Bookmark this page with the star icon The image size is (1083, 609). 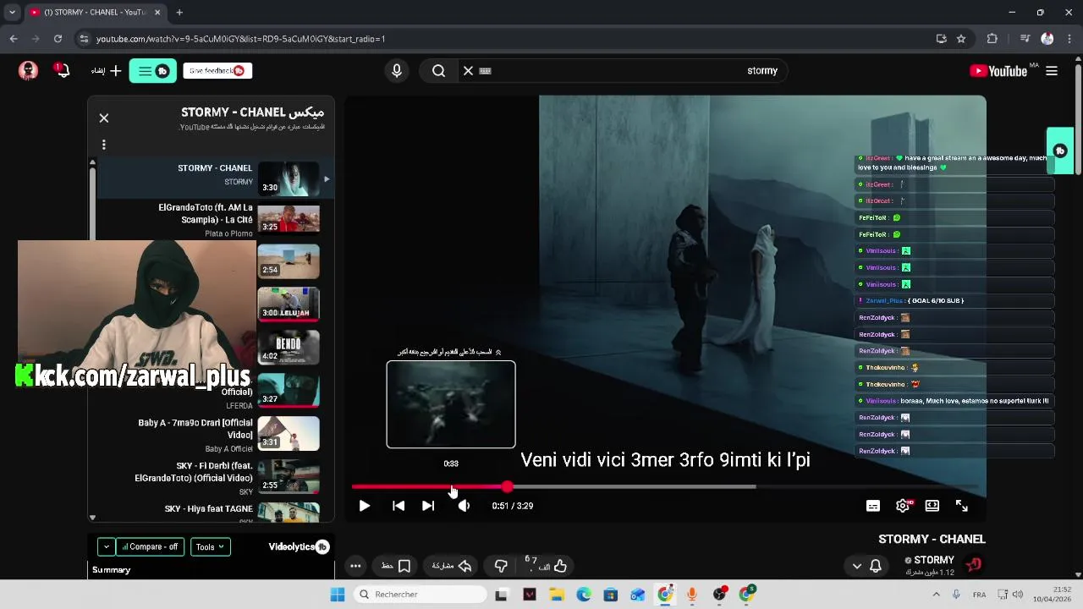[961, 39]
